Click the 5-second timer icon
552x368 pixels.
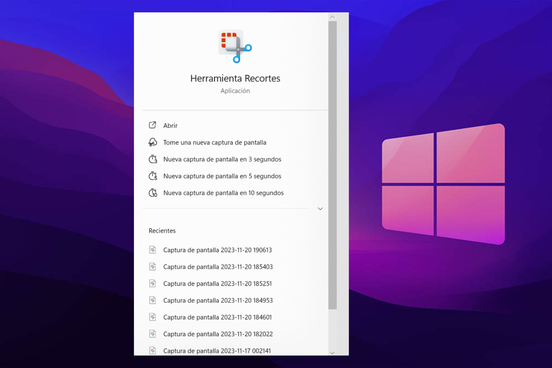[x=153, y=176]
